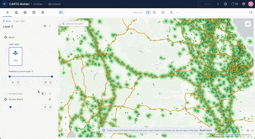Click the maximum zoom slider handle
Screen dimensions: 255x139
coord(52,76)
